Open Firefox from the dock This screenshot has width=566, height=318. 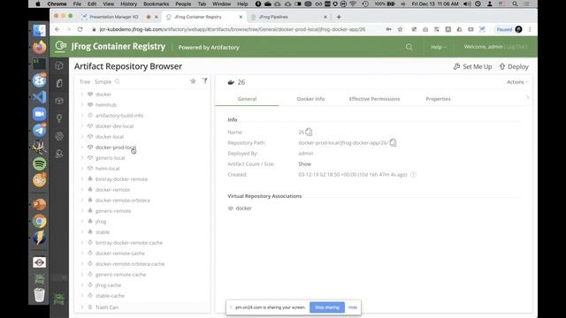(x=39, y=47)
